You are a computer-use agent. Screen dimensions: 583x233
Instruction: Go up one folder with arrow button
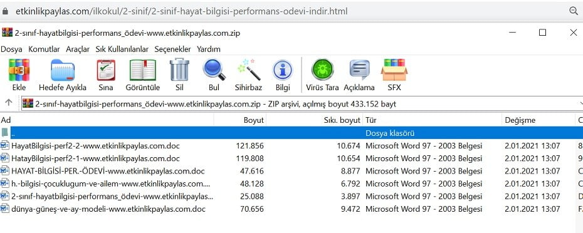click(x=9, y=103)
